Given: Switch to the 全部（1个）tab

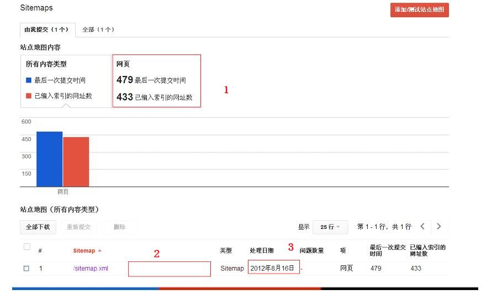Looking at the screenshot, I should (98, 29).
